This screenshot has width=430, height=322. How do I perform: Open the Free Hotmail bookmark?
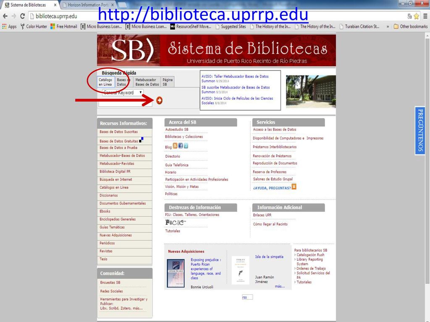[64, 26]
